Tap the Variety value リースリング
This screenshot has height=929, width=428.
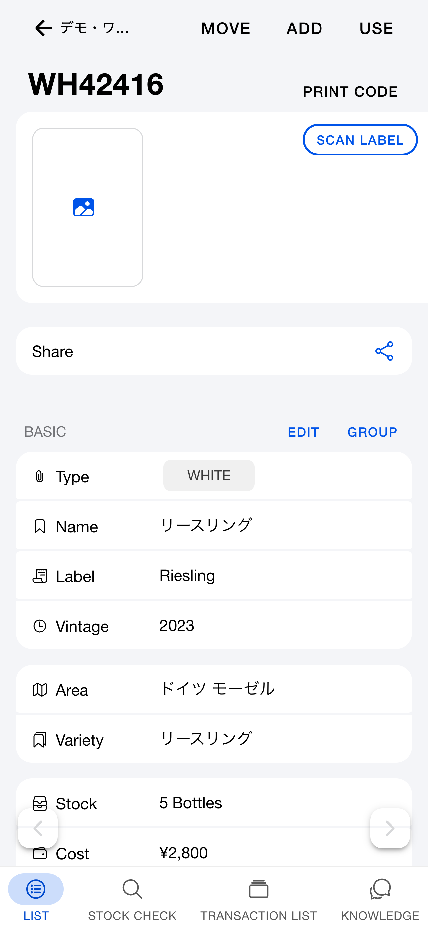(206, 739)
